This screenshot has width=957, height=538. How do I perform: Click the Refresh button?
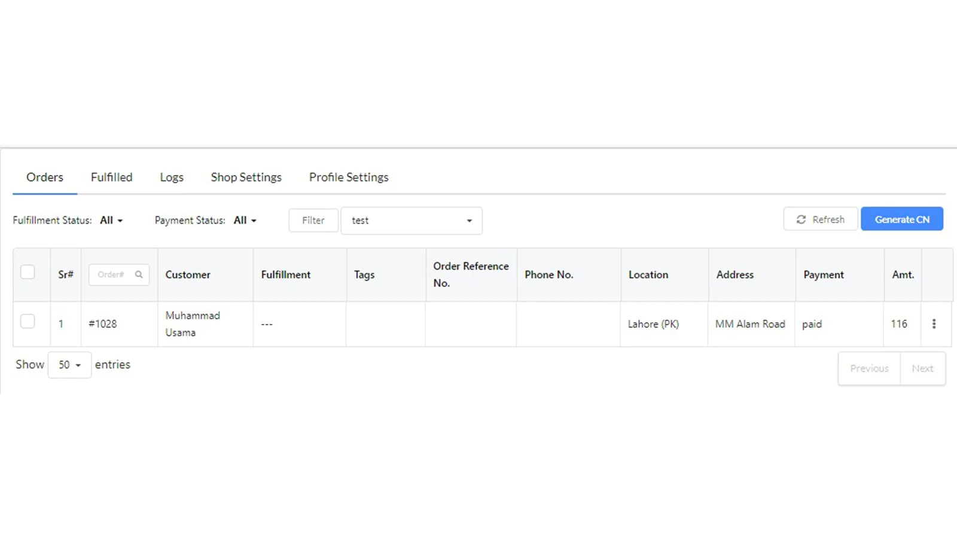click(821, 219)
